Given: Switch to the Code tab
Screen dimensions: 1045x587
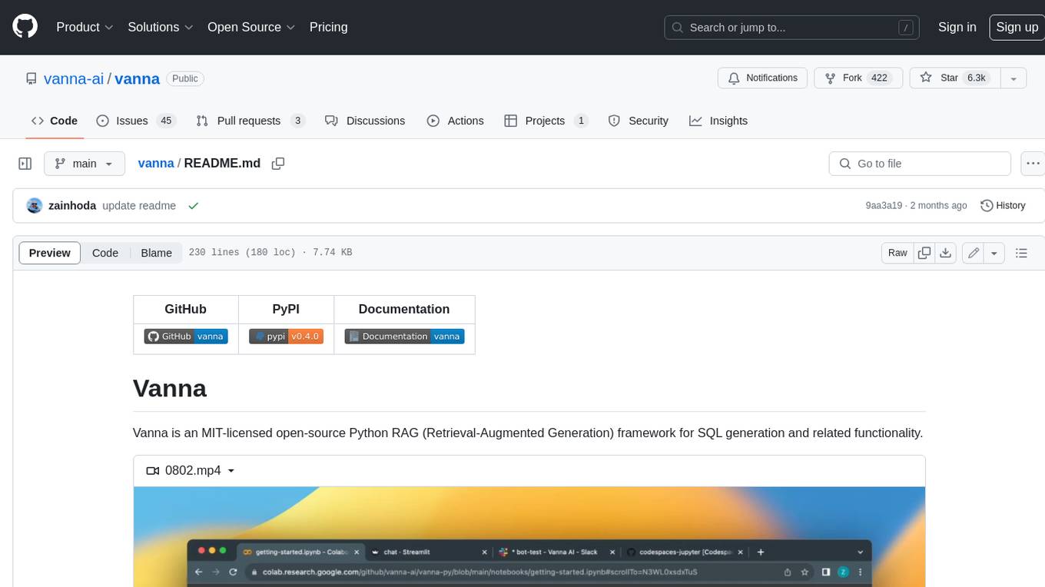Looking at the screenshot, I should 54,121.
